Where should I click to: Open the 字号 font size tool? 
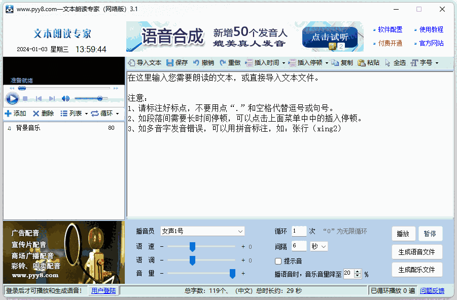coord(421,63)
